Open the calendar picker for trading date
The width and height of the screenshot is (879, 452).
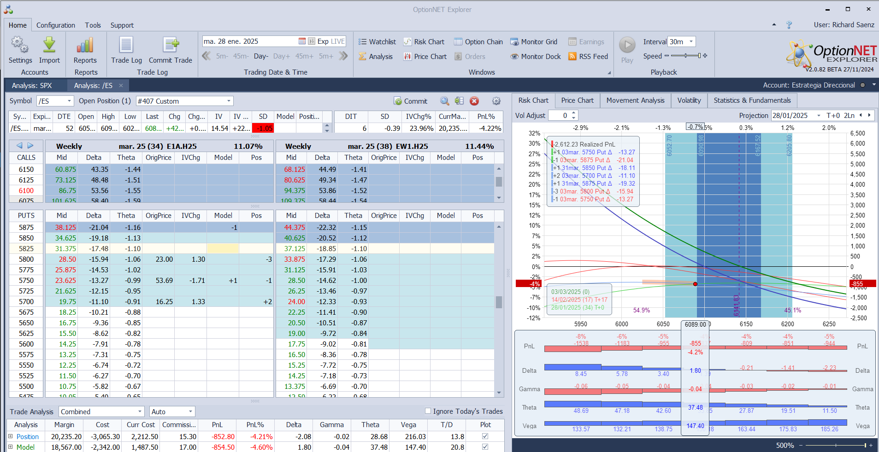(x=302, y=41)
